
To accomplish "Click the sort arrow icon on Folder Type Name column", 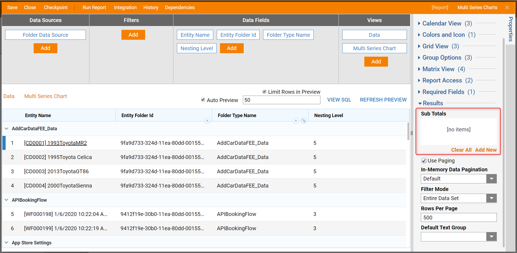I will (296, 121).
